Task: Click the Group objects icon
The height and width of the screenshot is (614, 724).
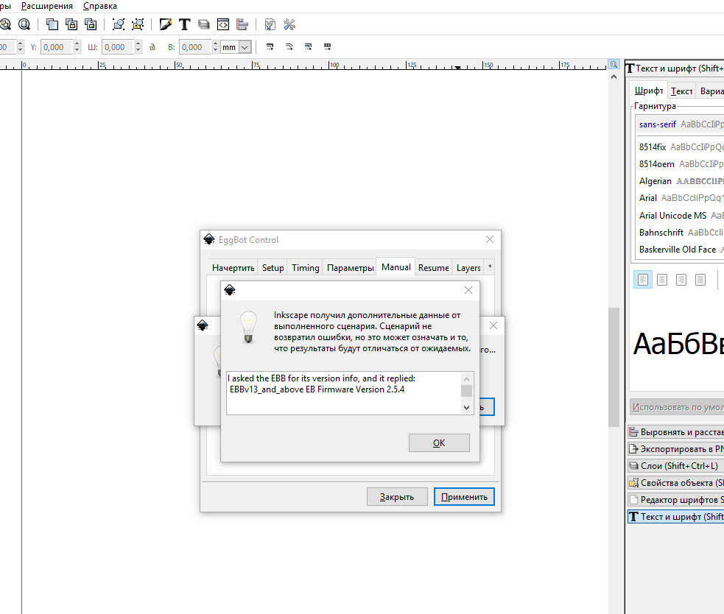Action: point(119,24)
